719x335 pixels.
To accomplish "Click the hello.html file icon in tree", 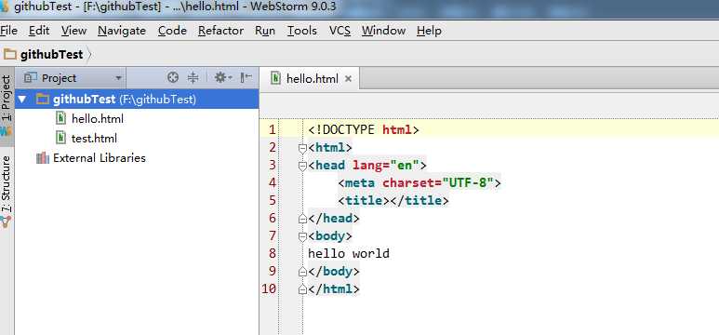I will tap(60, 118).
